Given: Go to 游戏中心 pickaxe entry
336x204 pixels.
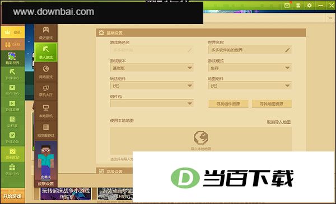Looking at the screenshot, I should point(13,74).
